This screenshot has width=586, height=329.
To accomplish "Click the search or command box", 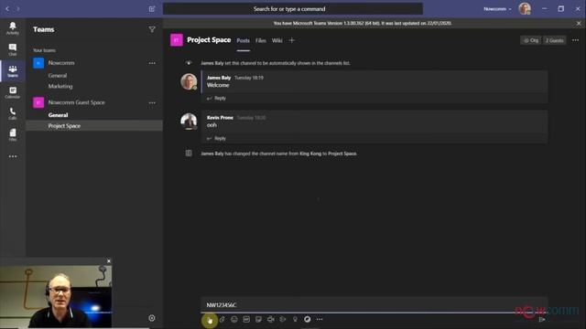I will coord(293,9).
